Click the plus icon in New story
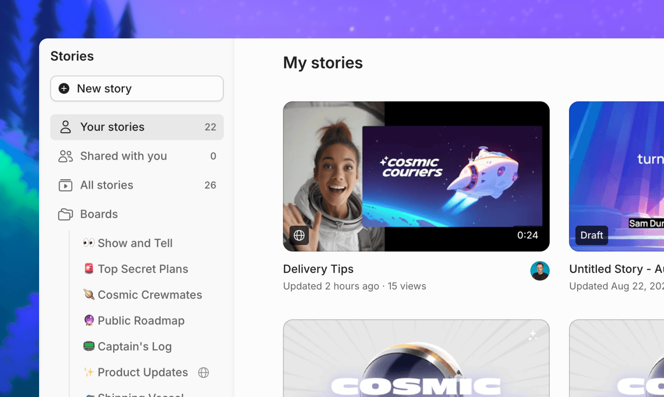The width and height of the screenshot is (664, 397). pyautogui.click(x=64, y=88)
